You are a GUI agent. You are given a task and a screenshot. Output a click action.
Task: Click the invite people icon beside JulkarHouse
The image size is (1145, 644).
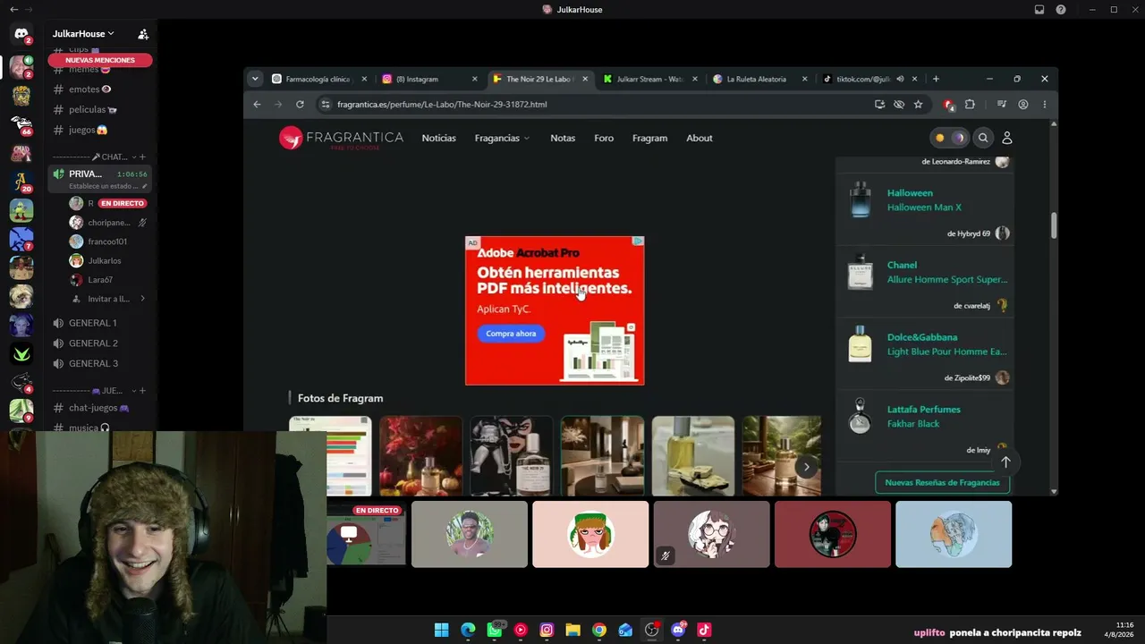point(143,34)
